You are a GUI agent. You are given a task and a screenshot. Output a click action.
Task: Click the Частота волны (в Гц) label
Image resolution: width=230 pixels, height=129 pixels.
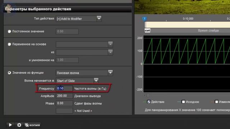90,89
